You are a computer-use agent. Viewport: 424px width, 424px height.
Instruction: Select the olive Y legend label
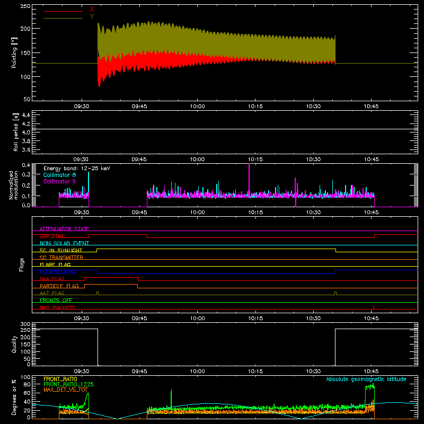pyautogui.click(x=92, y=16)
